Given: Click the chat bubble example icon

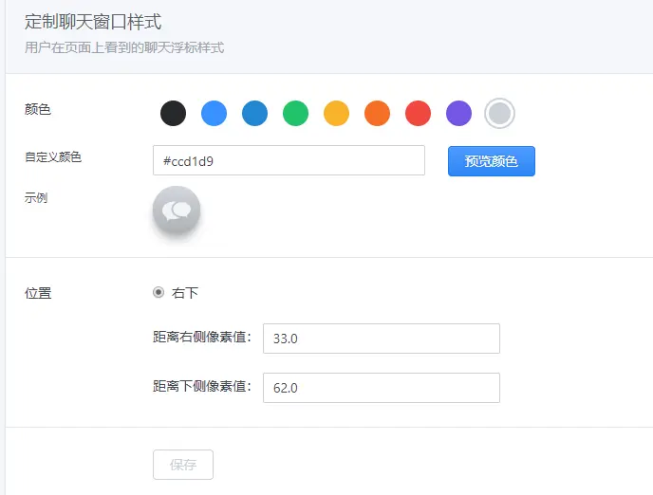Looking at the screenshot, I should (x=177, y=210).
